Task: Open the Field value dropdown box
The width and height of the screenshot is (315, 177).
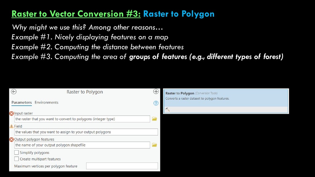Action: tap(86, 132)
